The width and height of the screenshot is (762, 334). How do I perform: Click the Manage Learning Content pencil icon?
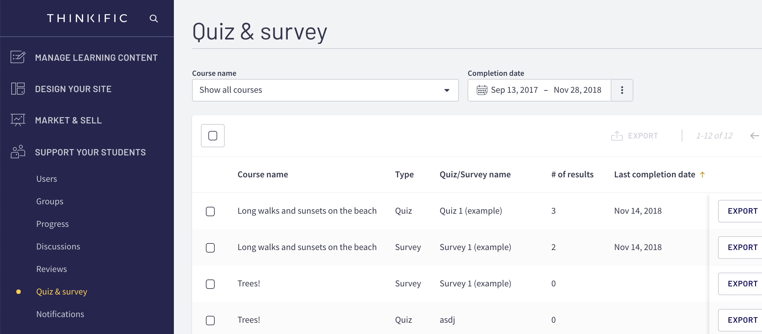(18, 57)
